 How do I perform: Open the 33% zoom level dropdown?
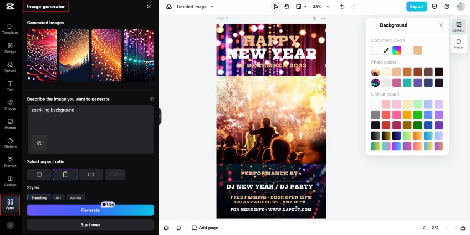321,7
